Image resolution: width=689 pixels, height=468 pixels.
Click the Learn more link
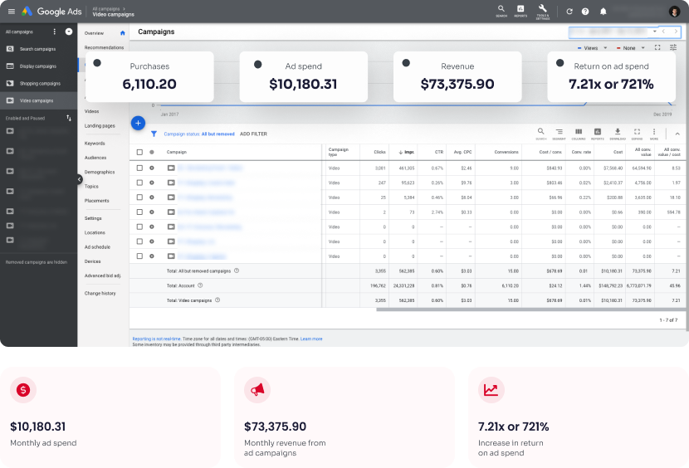pos(311,339)
